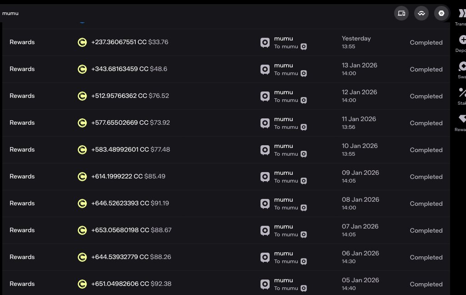Screen dimensions: 466x295
Task: Click the vault icon after "To mumu" on 09 Jan
Action: (x=304, y=181)
